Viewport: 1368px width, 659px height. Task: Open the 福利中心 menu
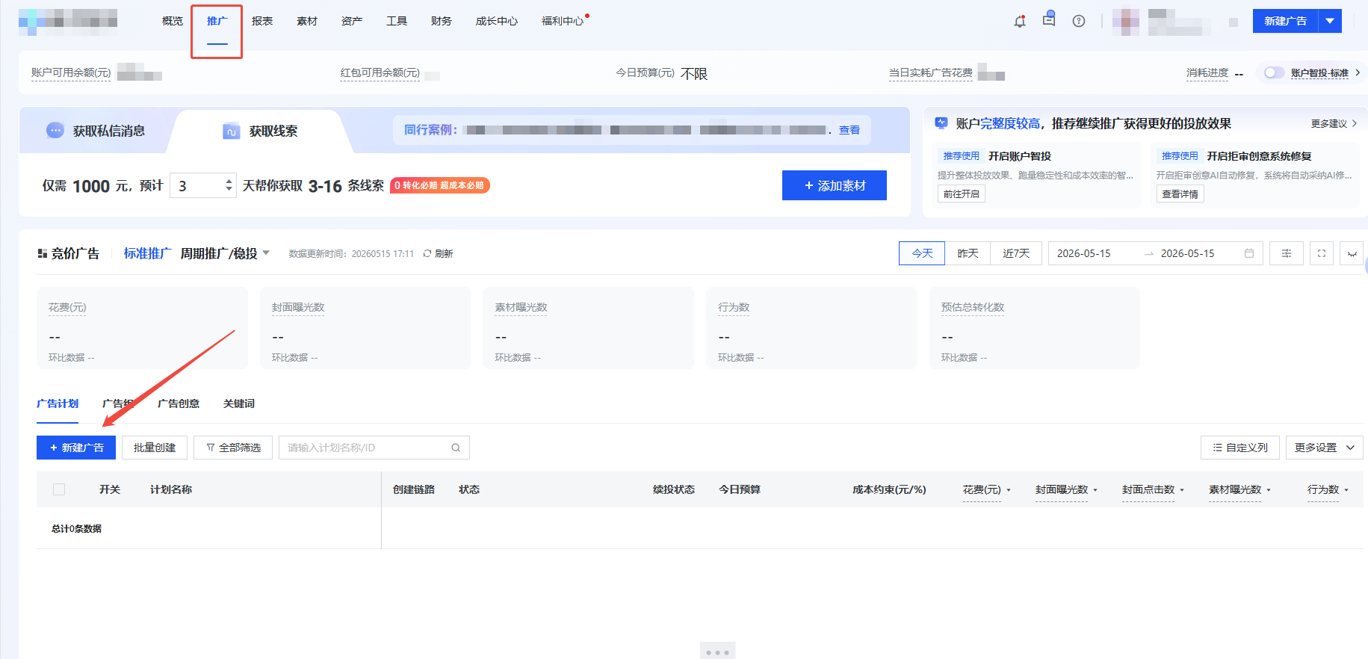(x=563, y=21)
